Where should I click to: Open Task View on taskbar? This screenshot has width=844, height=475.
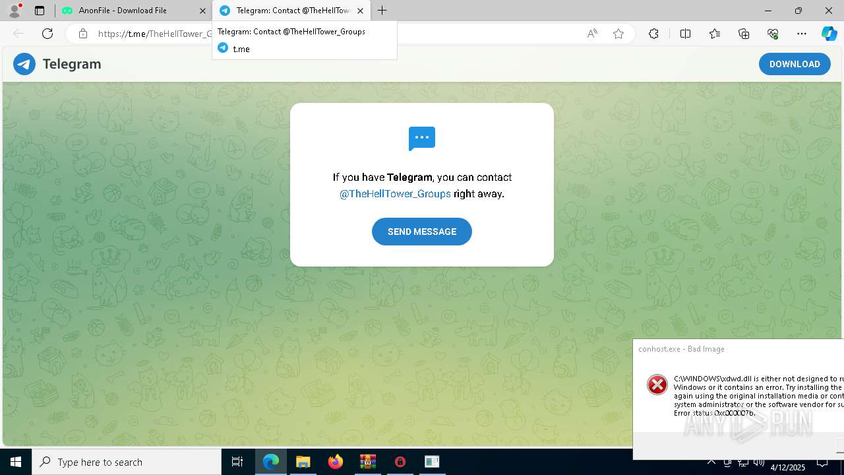pyautogui.click(x=237, y=462)
